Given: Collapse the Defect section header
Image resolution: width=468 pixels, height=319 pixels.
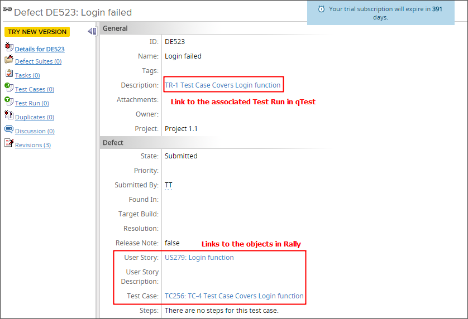Looking at the screenshot, I should click(113, 143).
